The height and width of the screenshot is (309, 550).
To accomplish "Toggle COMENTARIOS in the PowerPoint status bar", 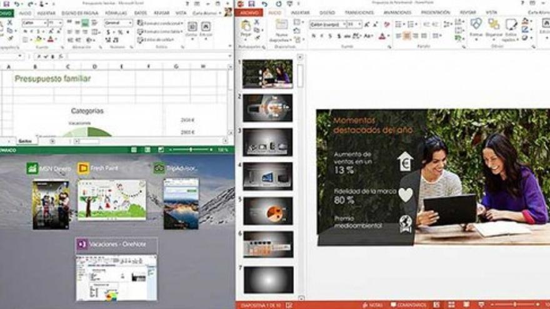I will coord(408,305).
